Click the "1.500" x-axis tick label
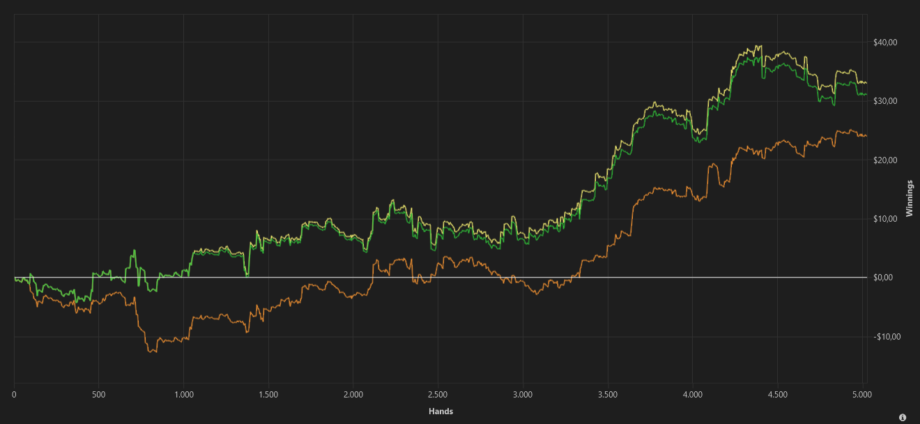 tap(268, 394)
